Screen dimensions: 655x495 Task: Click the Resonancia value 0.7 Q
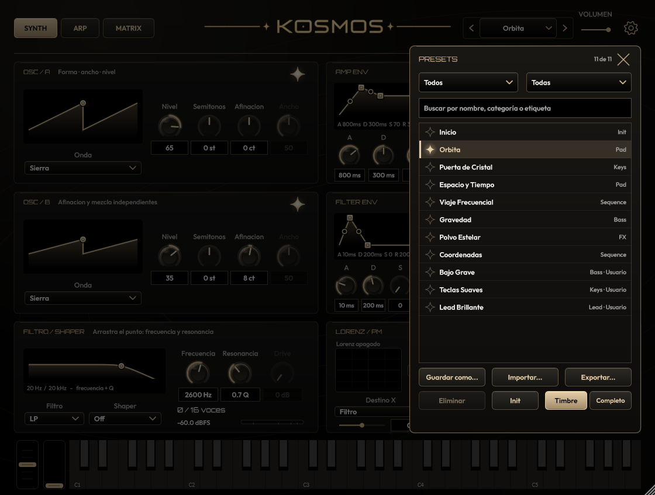(240, 395)
